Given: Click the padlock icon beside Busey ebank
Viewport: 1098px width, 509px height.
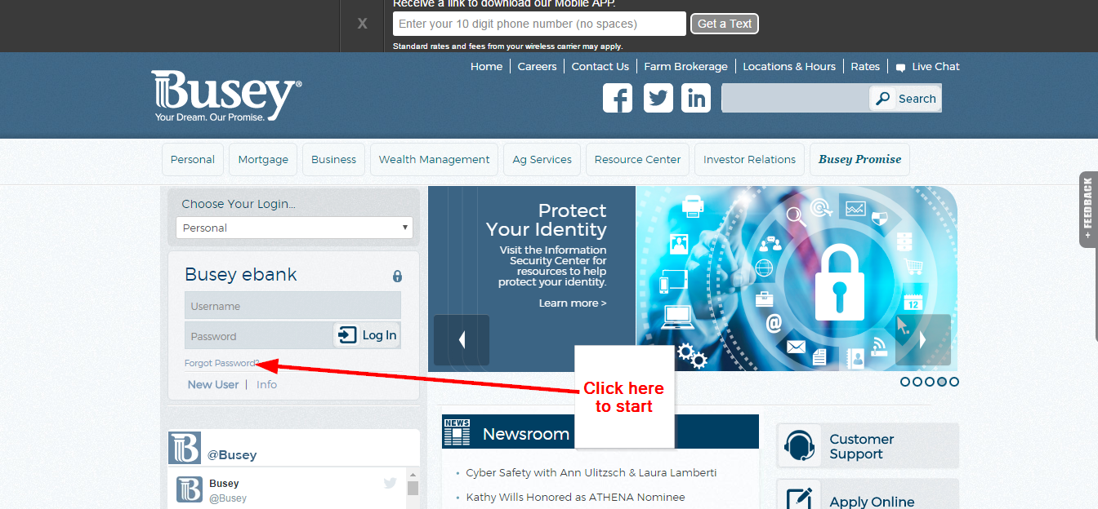Looking at the screenshot, I should [x=397, y=277].
